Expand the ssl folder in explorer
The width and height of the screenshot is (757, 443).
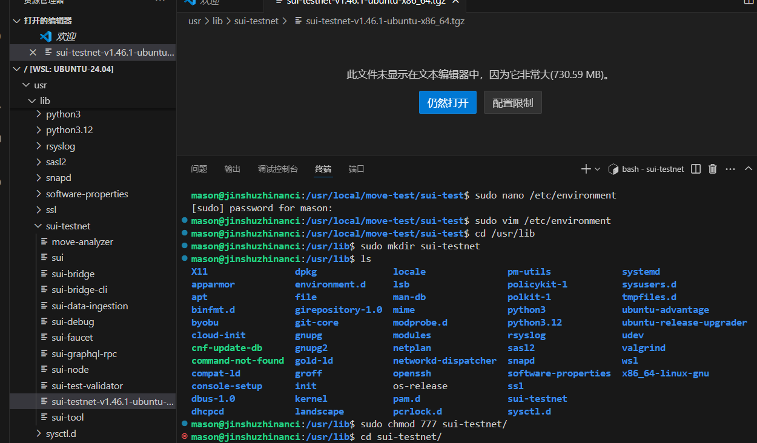point(39,210)
